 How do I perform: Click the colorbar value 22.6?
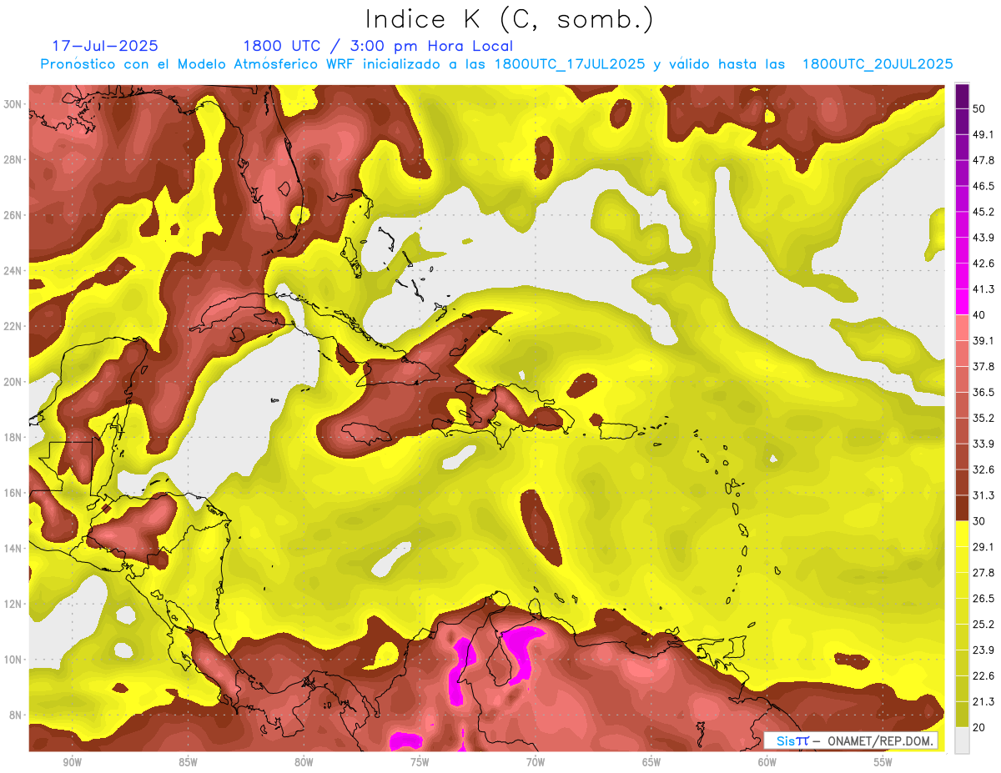983,676
